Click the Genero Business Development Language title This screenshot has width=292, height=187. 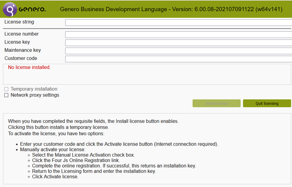[x=171, y=9]
